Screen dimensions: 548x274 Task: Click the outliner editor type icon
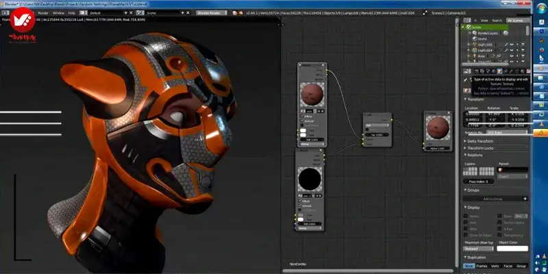(x=467, y=21)
